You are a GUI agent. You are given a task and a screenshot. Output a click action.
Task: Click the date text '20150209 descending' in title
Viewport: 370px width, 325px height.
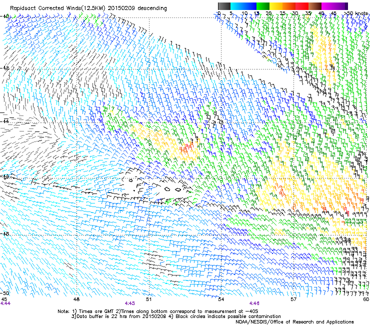coord(137,8)
